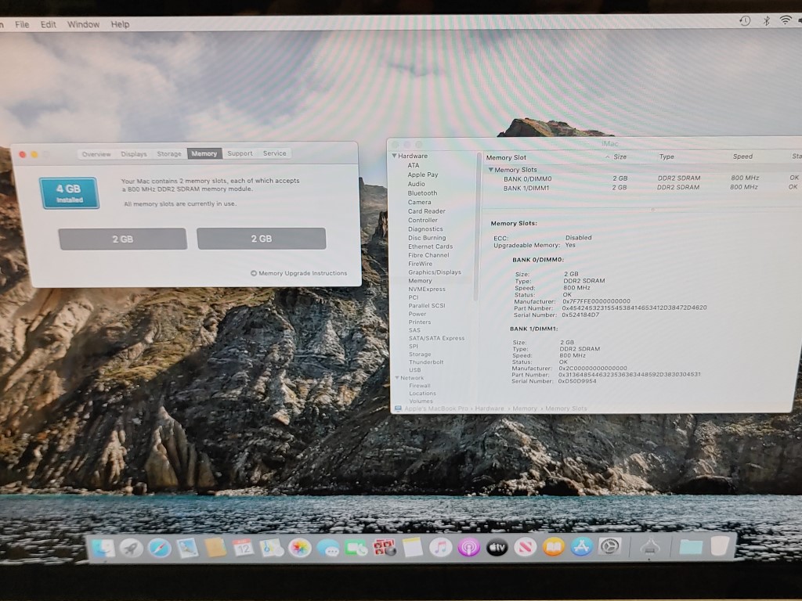Sort by Memory Slot column header

[507, 157]
